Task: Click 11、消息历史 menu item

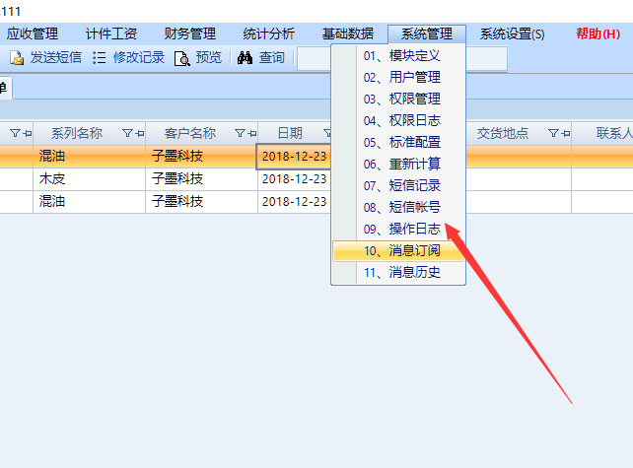Action: pyautogui.click(x=400, y=272)
